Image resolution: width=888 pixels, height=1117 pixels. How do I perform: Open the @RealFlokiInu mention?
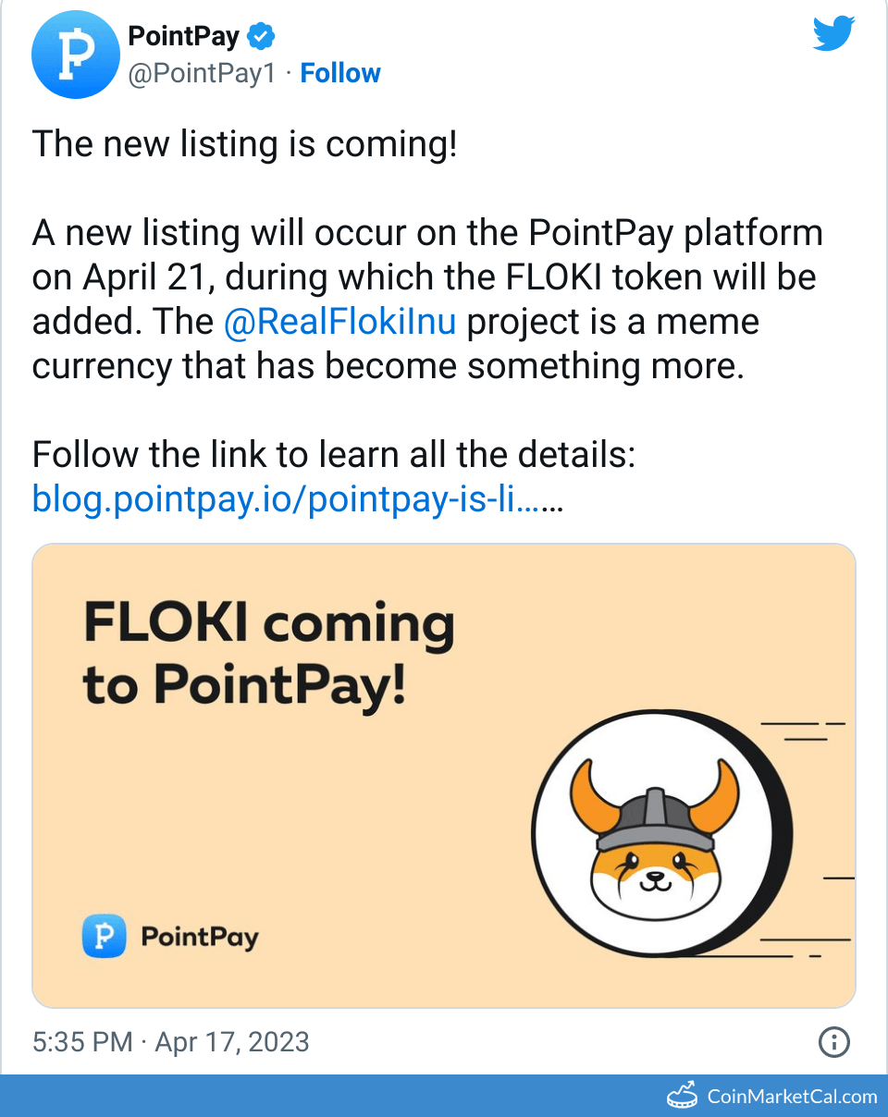click(x=339, y=322)
